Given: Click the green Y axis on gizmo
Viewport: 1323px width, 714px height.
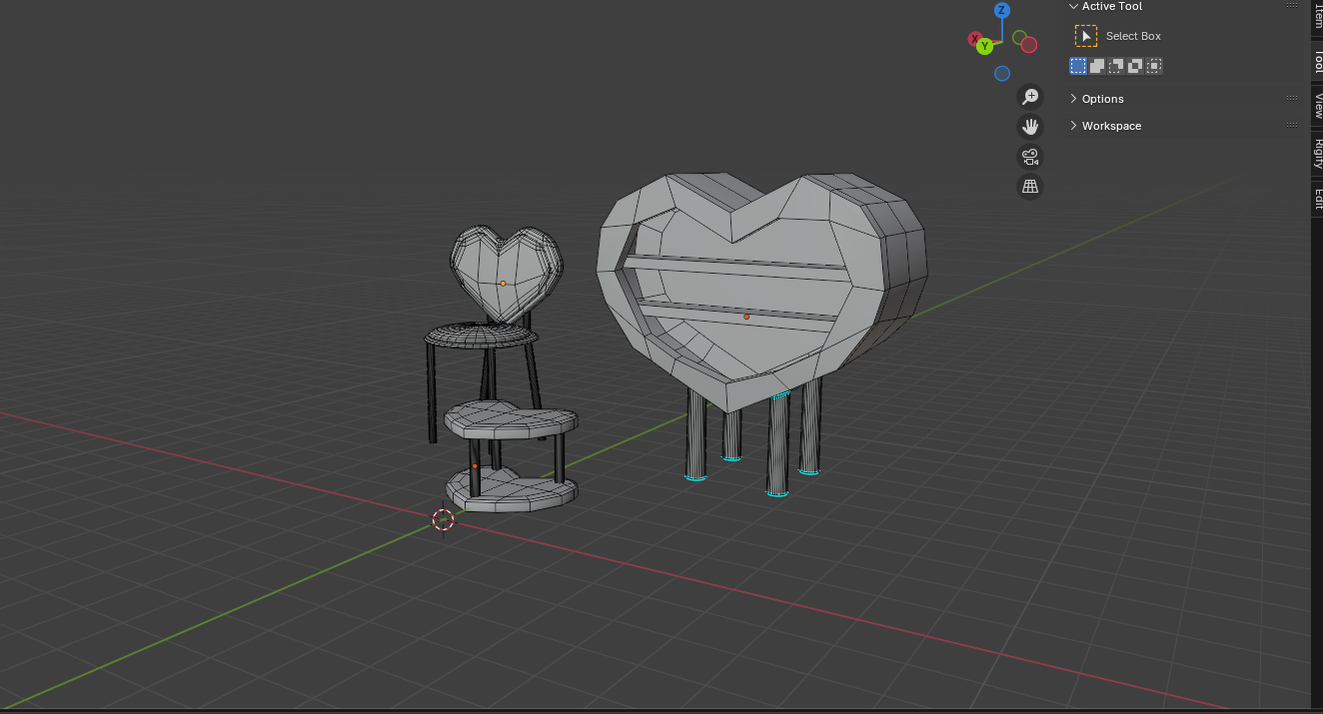Looking at the screenshot, I should (x=984, y=46).
